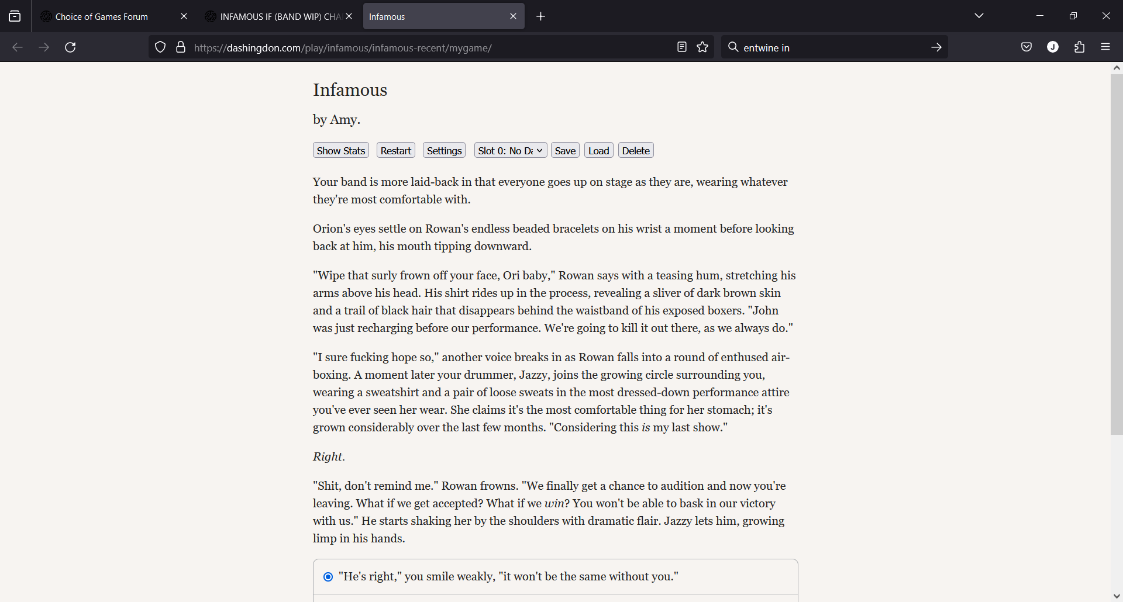Click the 'Infamous' game title heading
The height and width of the screenshot is (602, 1123).
(x=350, y=89)
